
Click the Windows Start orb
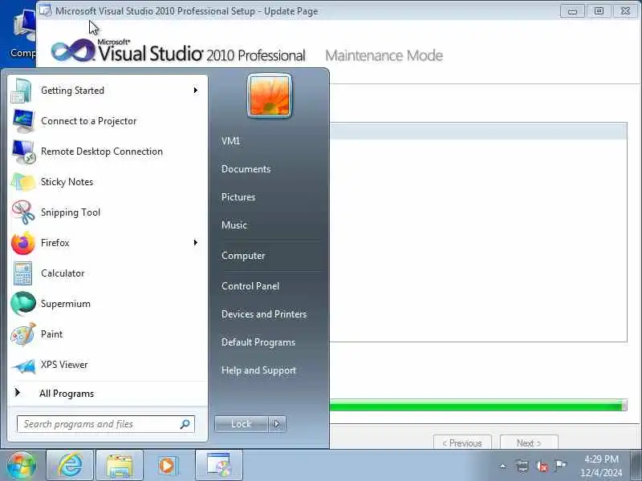coord(22,465)
